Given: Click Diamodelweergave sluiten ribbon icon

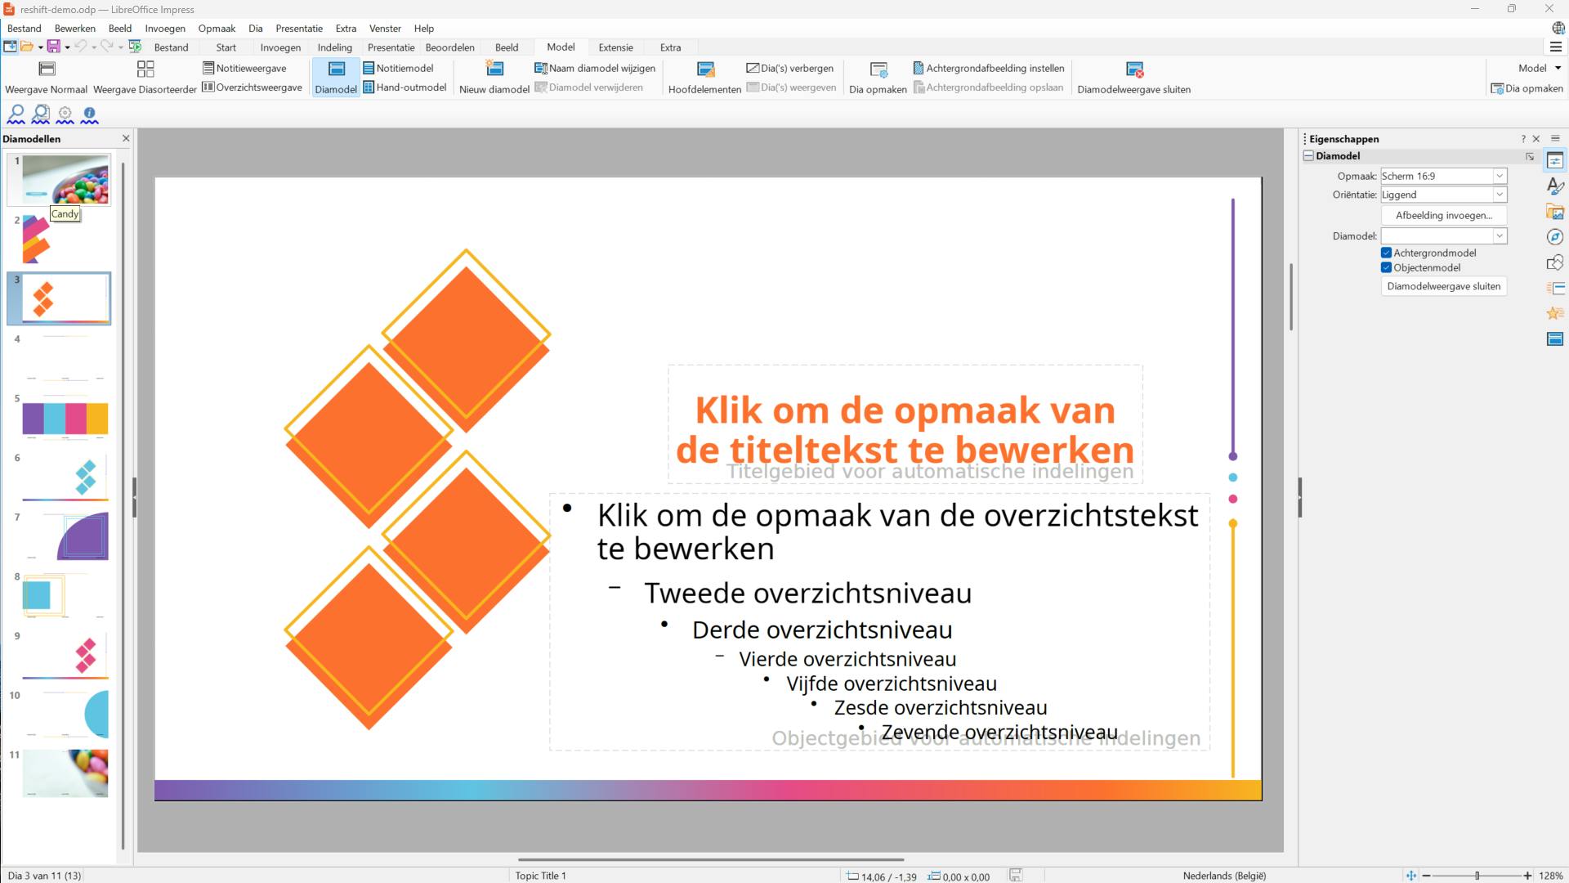Looking at the screenshot, I should [1134, 69].
